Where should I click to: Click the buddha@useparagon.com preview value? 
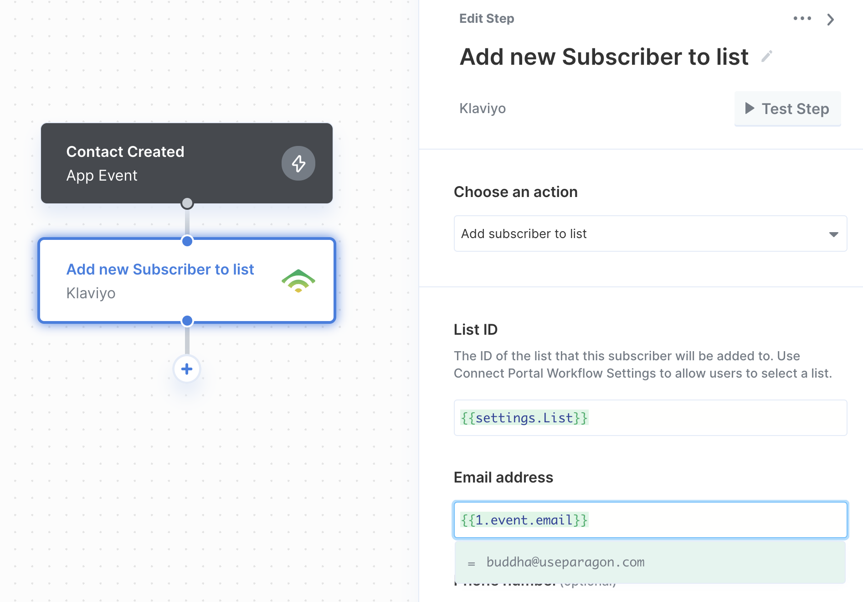click(565, 562)
